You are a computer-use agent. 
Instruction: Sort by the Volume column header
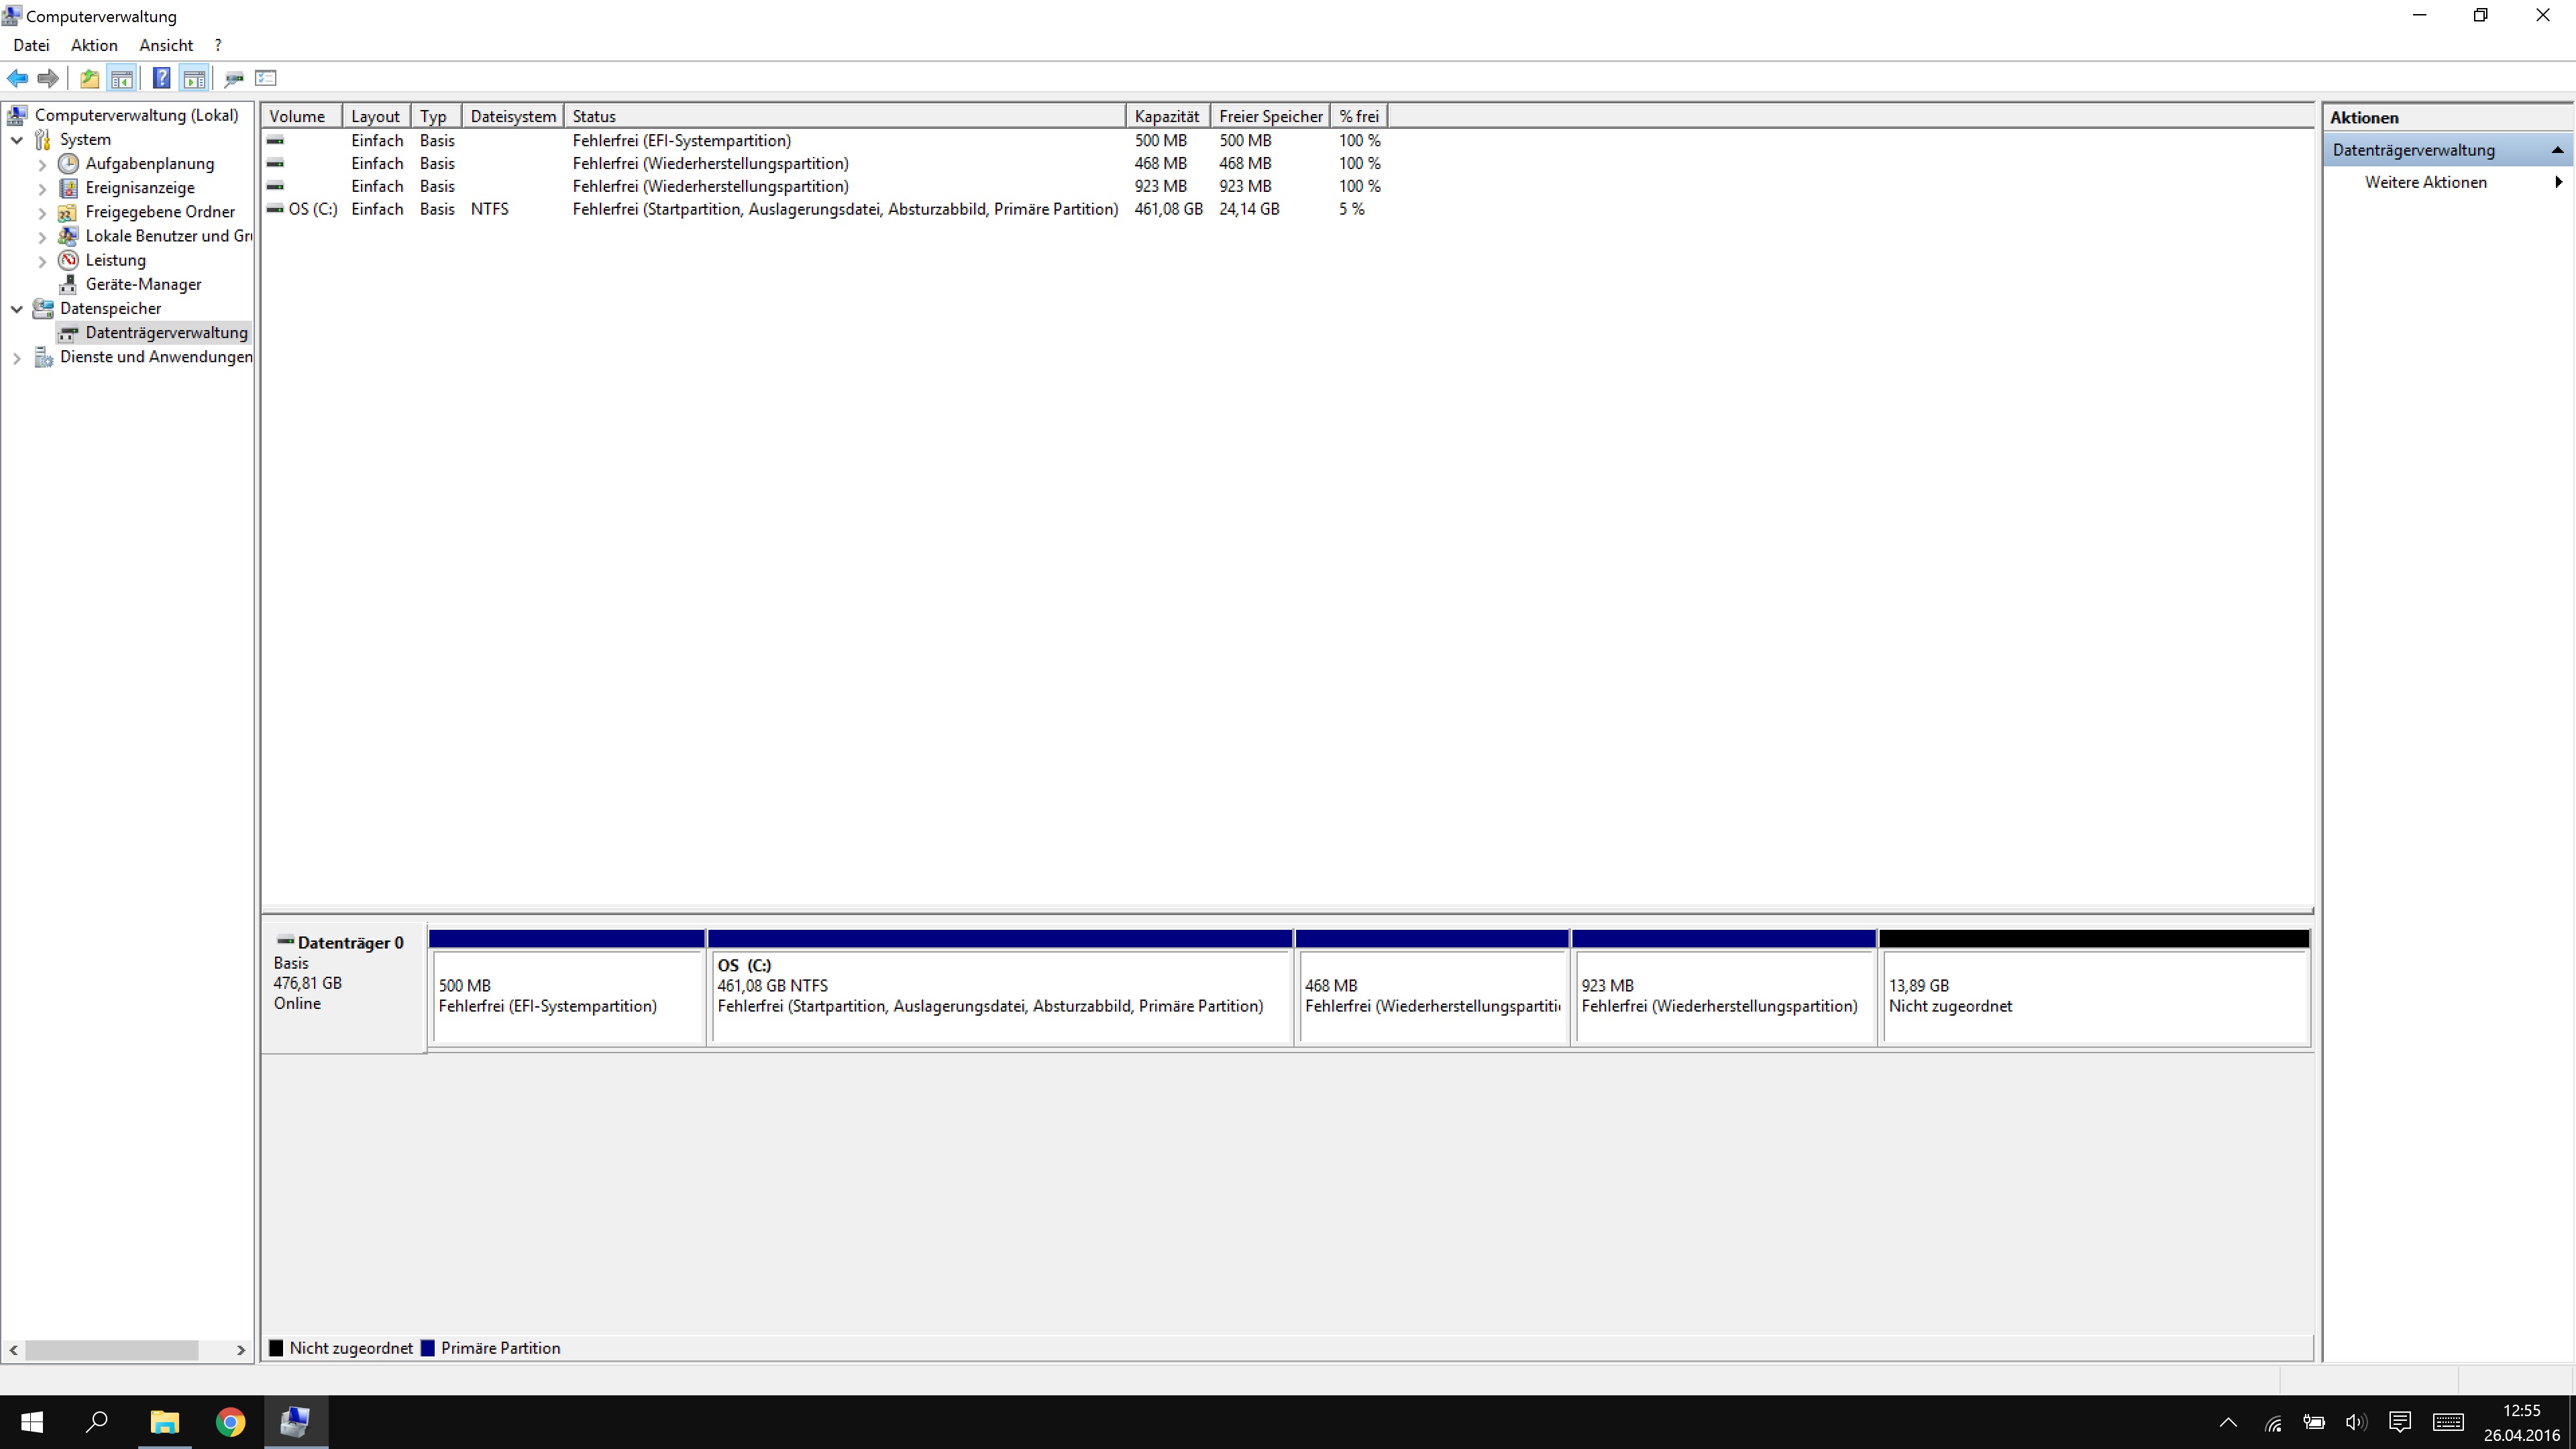pos(301,116)
